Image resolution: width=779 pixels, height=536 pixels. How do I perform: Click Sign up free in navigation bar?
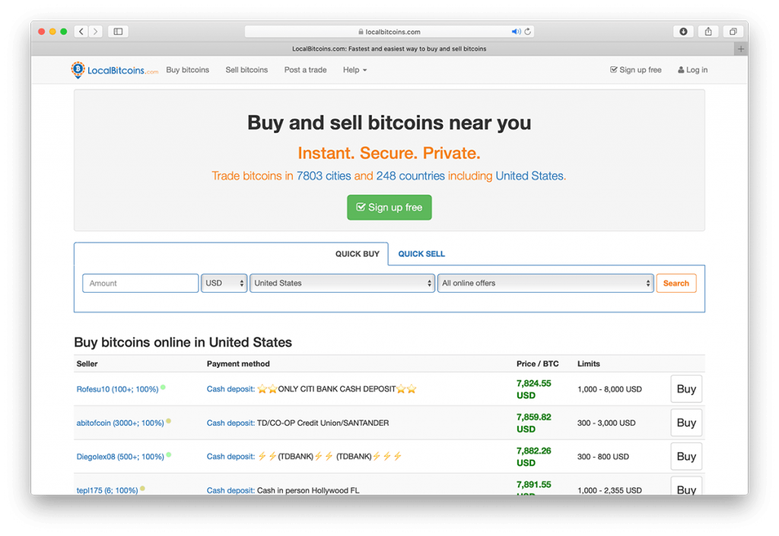pos(636,70)
